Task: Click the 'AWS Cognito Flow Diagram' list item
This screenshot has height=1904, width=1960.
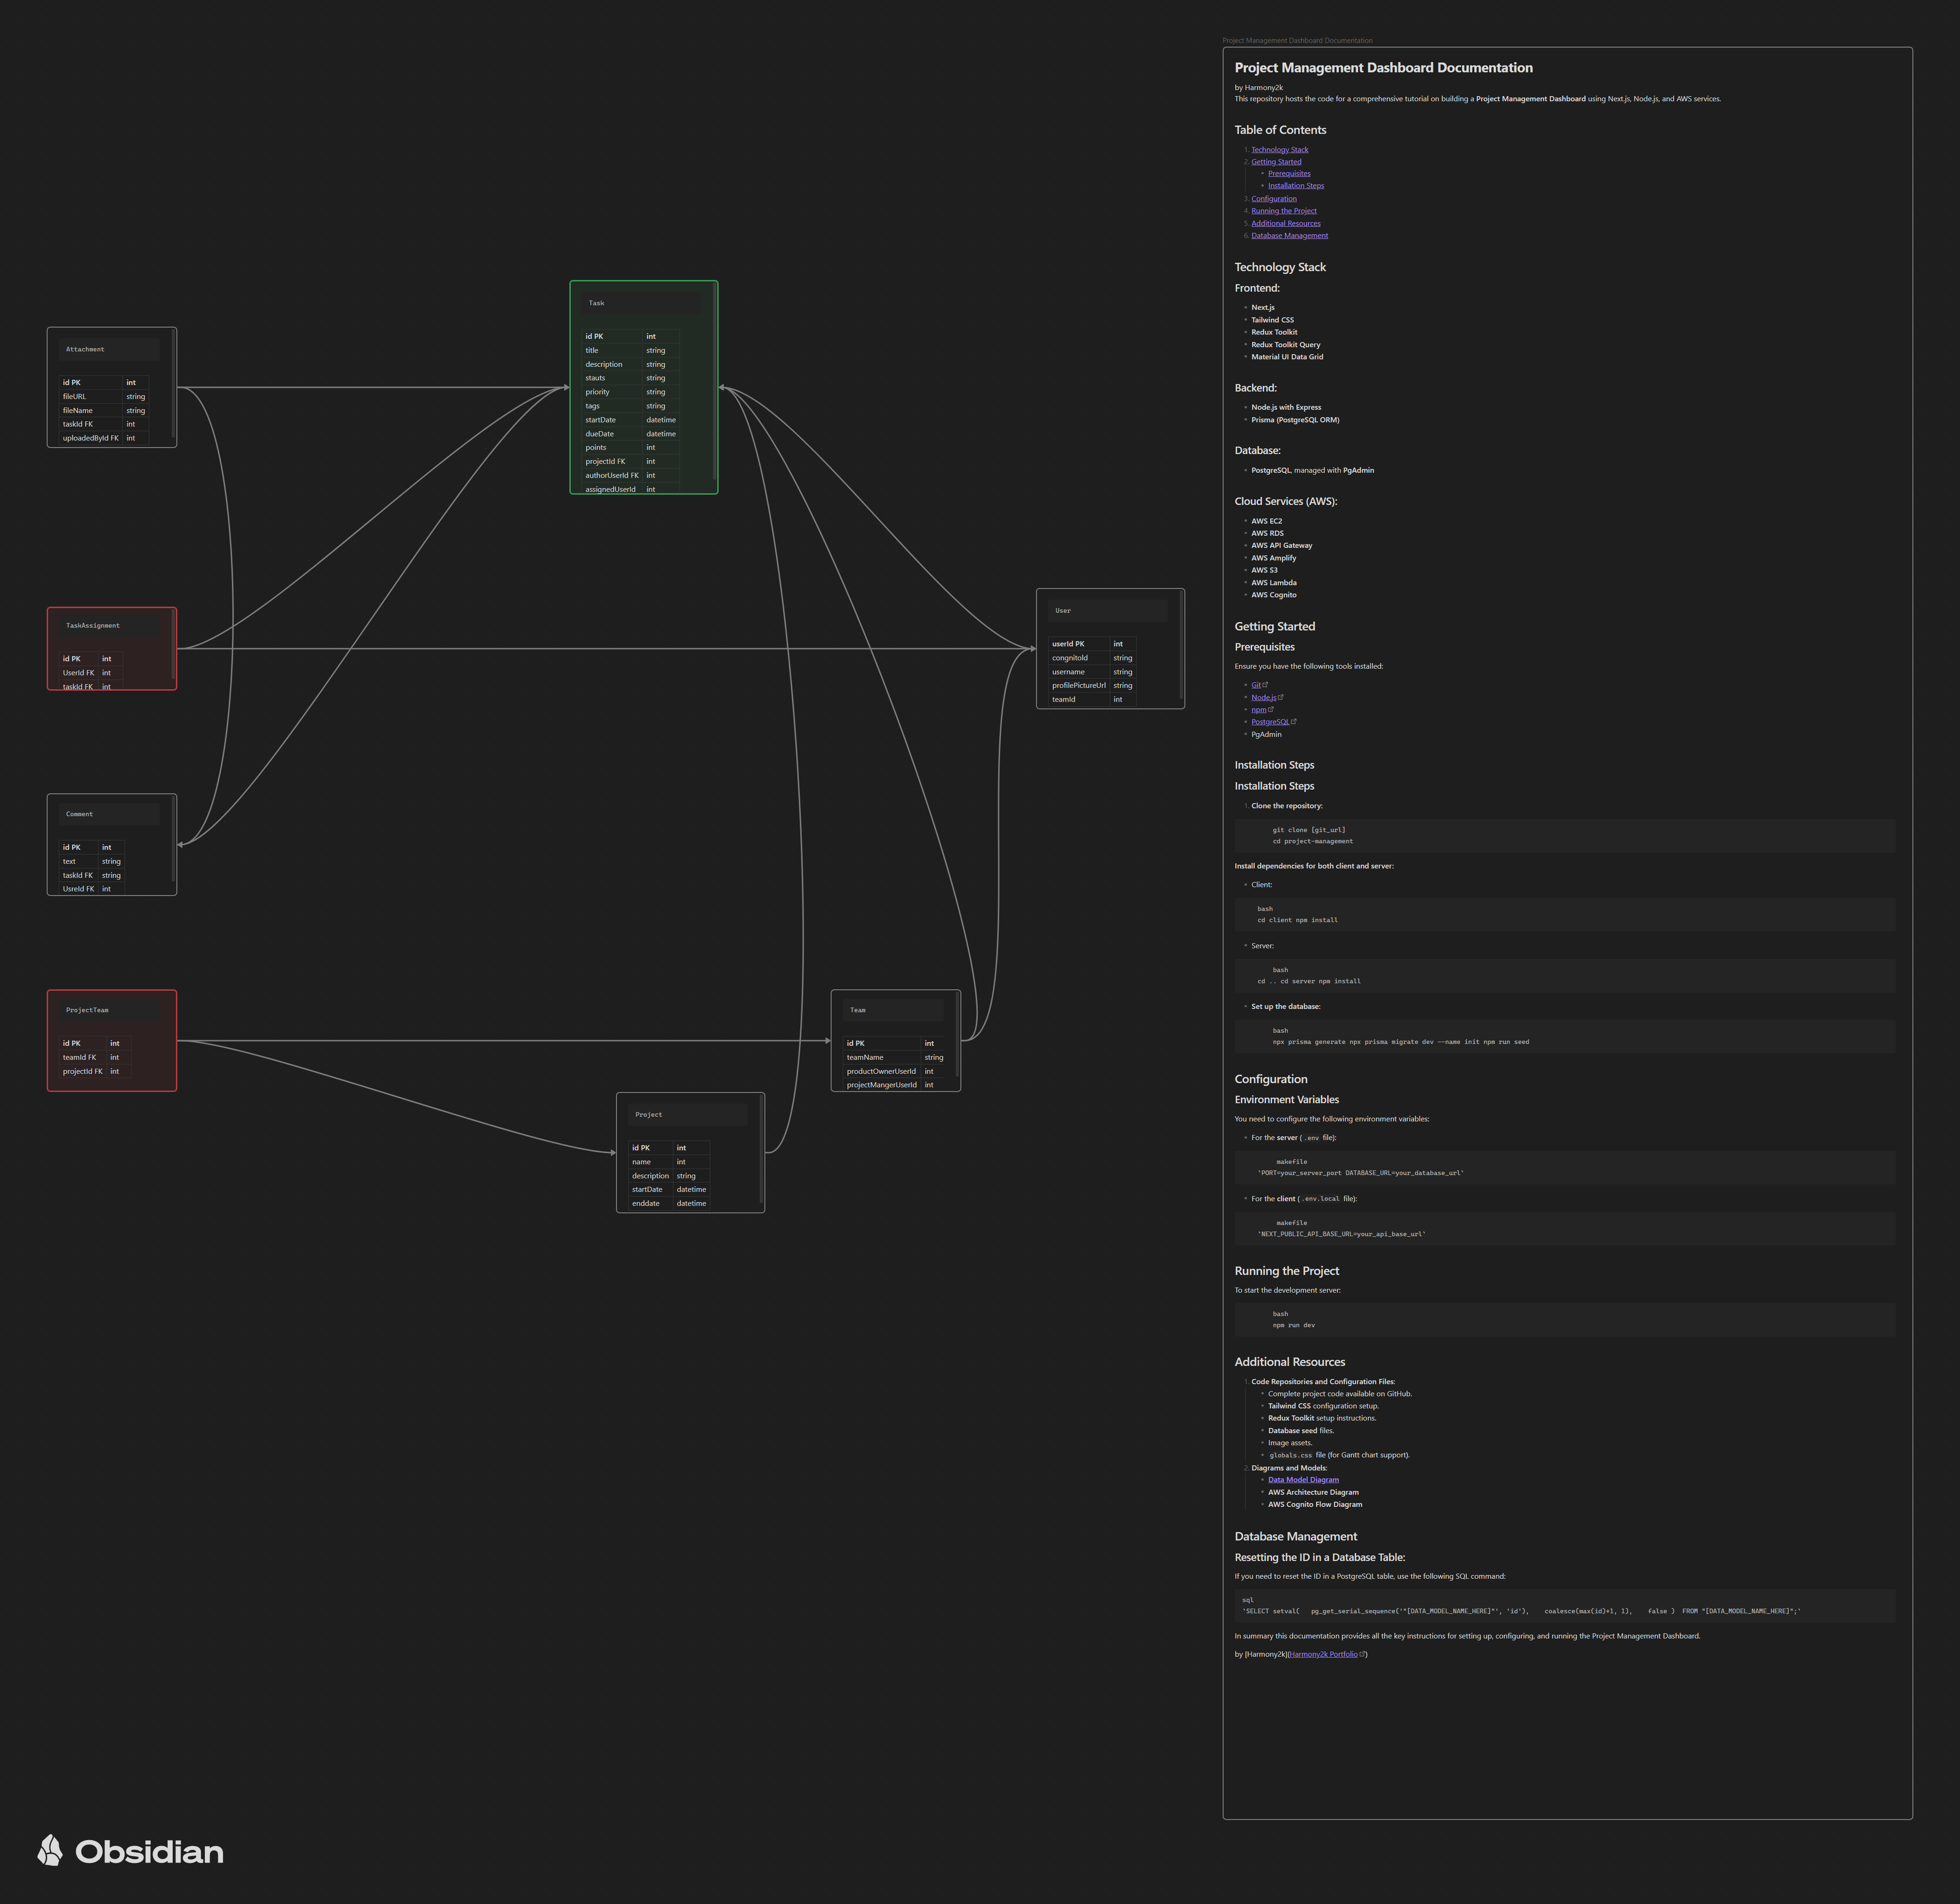Action: pyautogui.click(x=1315, y=1504)
